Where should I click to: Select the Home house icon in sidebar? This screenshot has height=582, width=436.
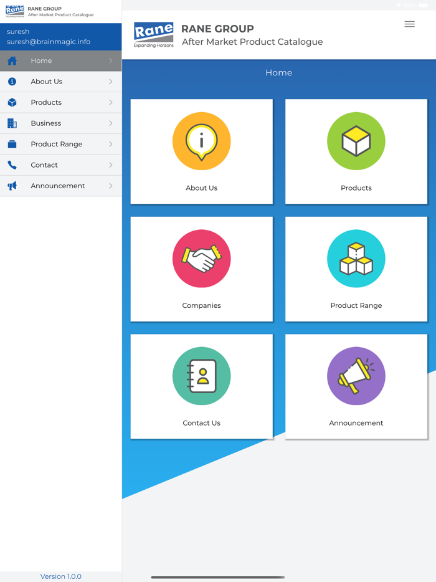pyautogui.click(x=12, y=61)
